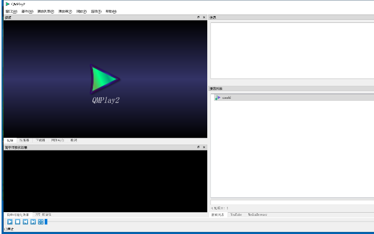Switch to the 网络电台 tab
374x234 pixels.
[58, 140]
